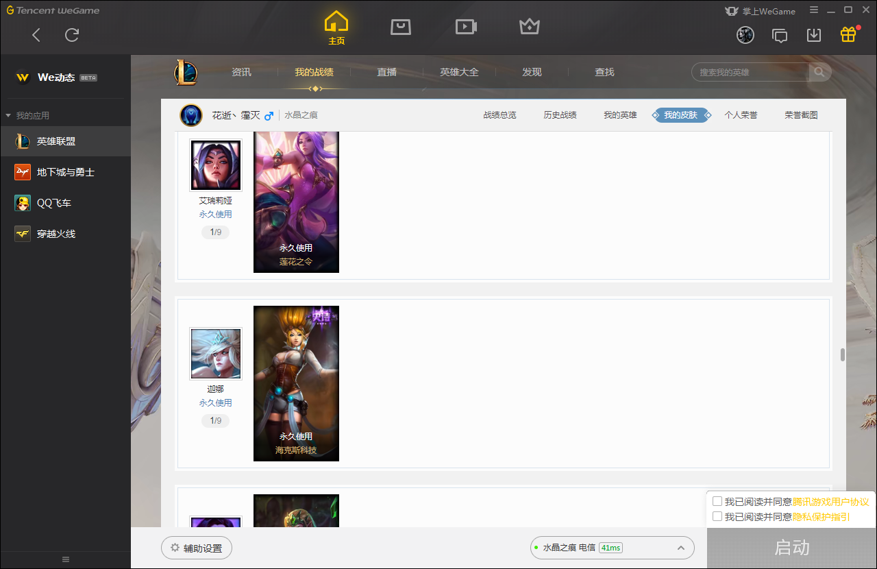Open the 主页 home tab
This screenshot has width=877, height=569.
click(x=336, y=28)
